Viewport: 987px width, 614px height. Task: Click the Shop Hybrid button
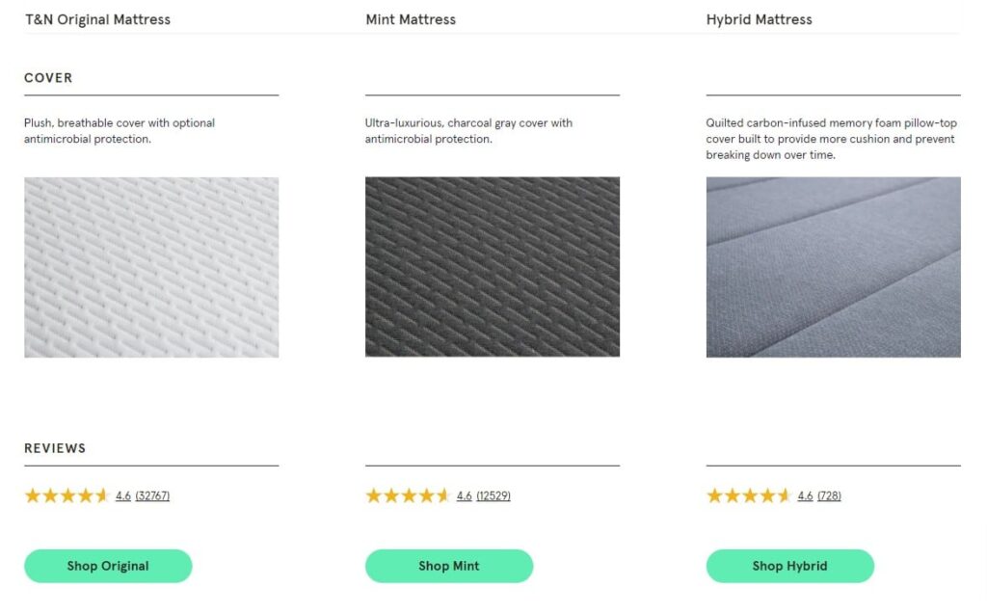pyautogui.click(x=790, y=566)
